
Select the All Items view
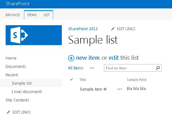click(76, 68)
